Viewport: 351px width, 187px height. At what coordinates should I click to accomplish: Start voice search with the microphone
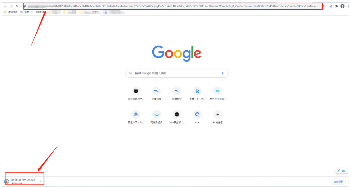point(223,73)
